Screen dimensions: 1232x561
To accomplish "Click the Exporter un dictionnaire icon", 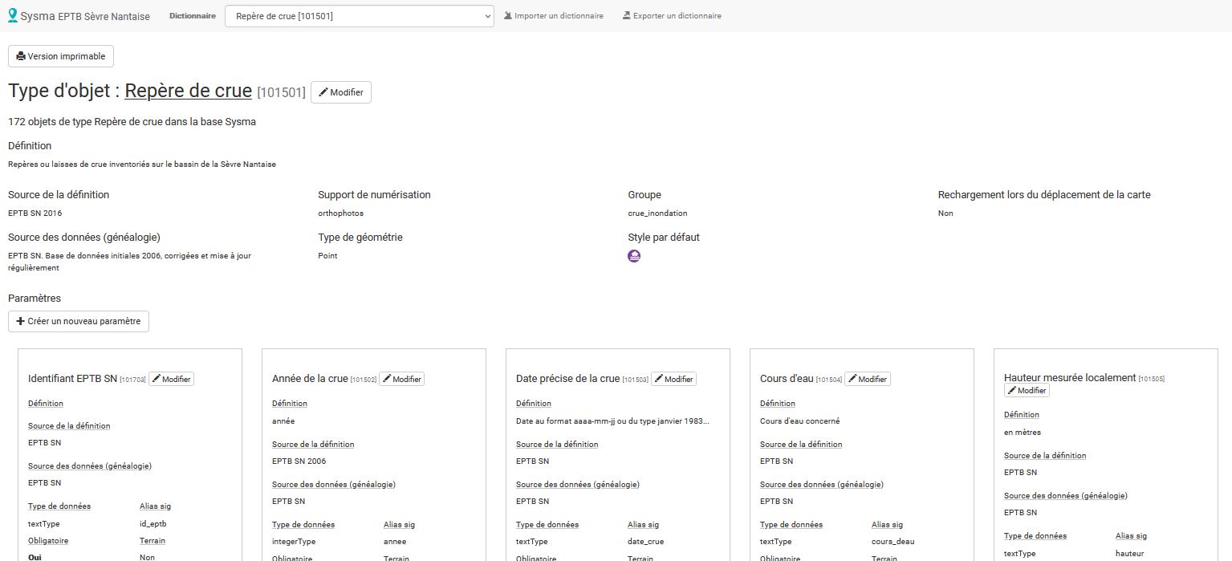I will 627,16.
